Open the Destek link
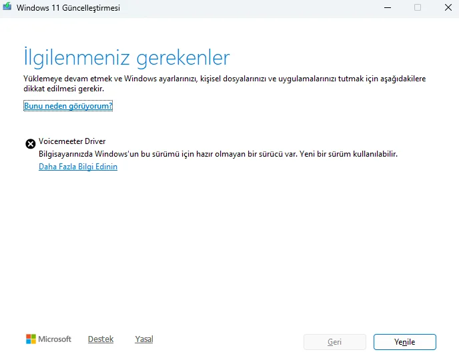Viewport: 459px width, 362px height. click(101, 339)
